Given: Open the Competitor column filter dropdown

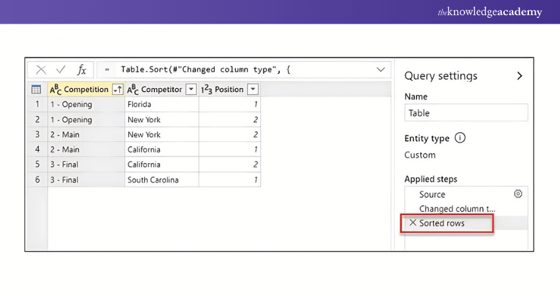Looking at the screenshot, I should 191,89.
